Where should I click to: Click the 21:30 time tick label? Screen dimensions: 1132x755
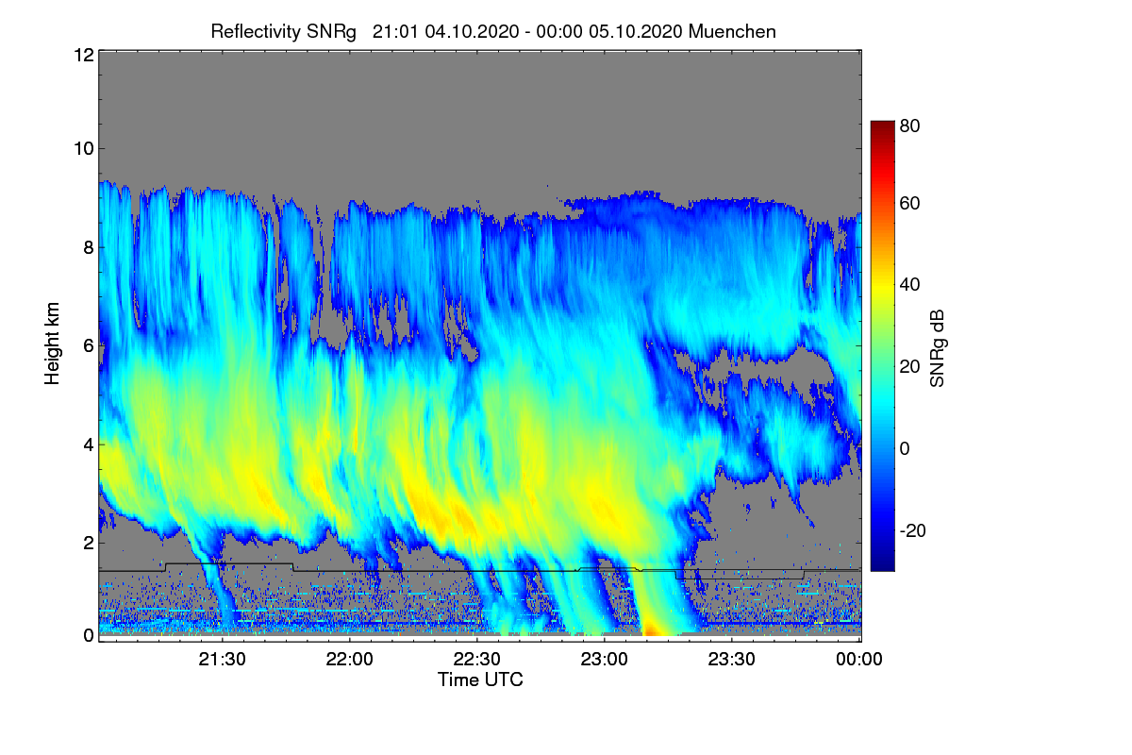tap(224, 660)
